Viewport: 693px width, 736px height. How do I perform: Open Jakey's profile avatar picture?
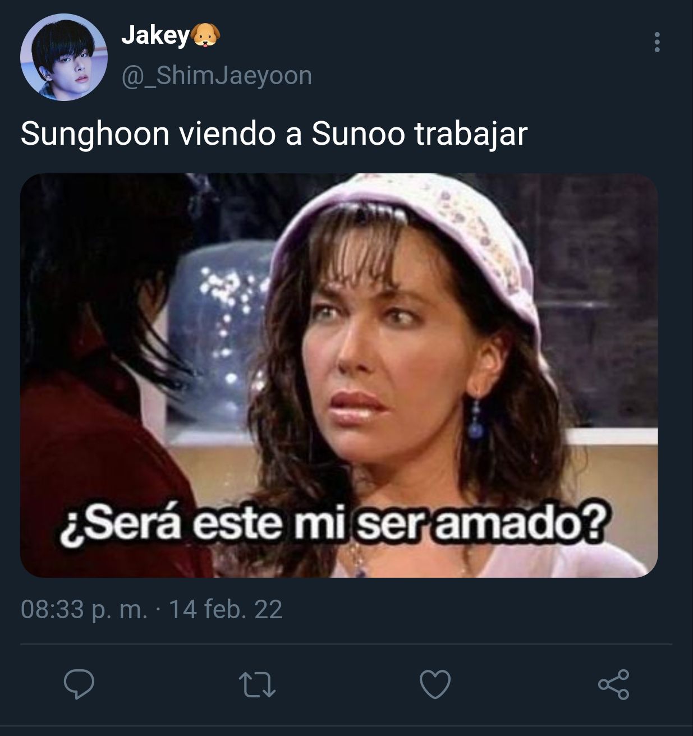(x=63, y=57)
